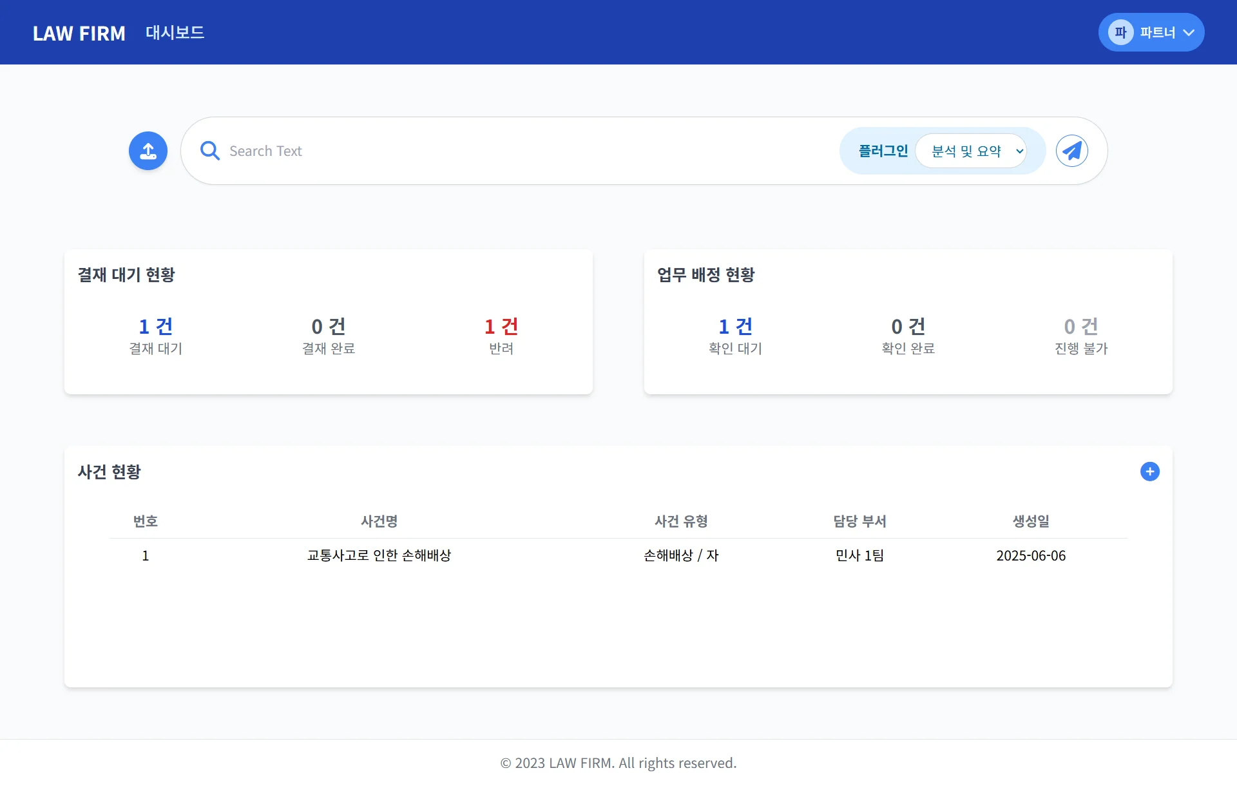
Task: Click the 민사 1팀 department cell
Action: 859,555
